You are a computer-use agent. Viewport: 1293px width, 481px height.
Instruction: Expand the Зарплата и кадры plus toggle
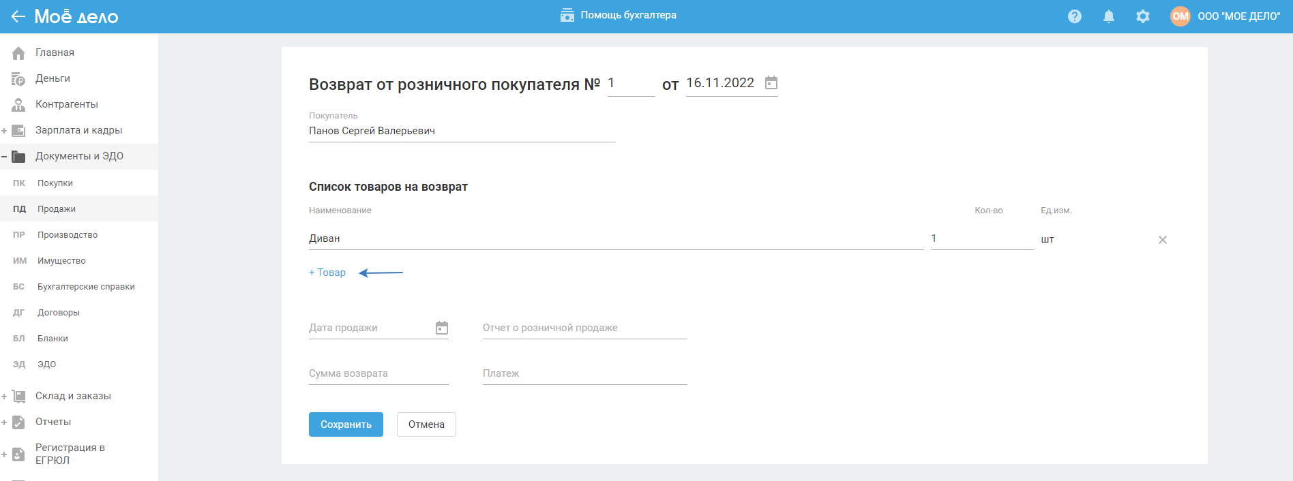click(x=4, y=130)
